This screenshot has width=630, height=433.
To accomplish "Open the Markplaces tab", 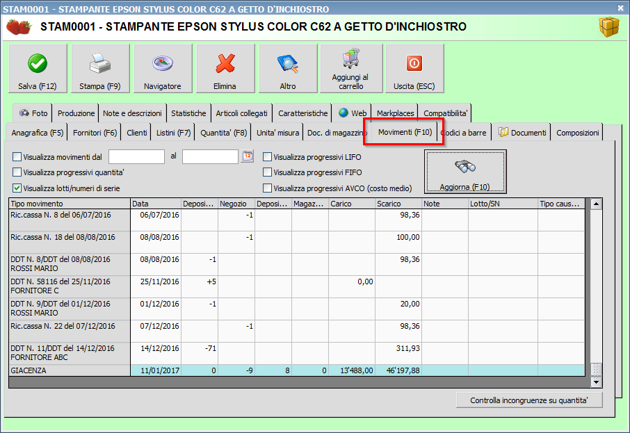I will (x=396, y=113).
